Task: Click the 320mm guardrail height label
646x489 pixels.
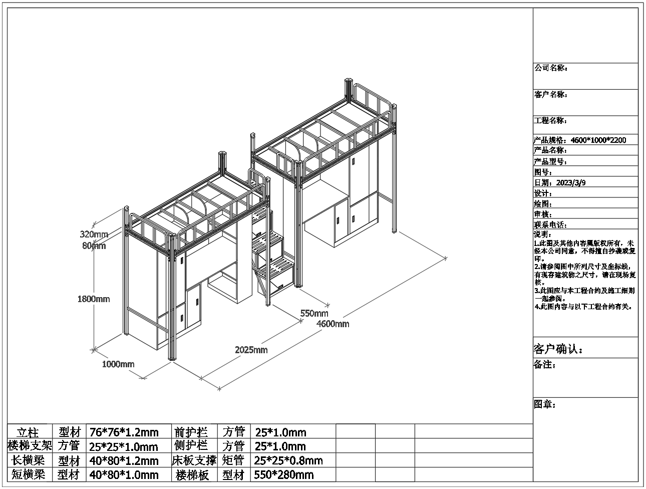Action: [x=94, y=234]
